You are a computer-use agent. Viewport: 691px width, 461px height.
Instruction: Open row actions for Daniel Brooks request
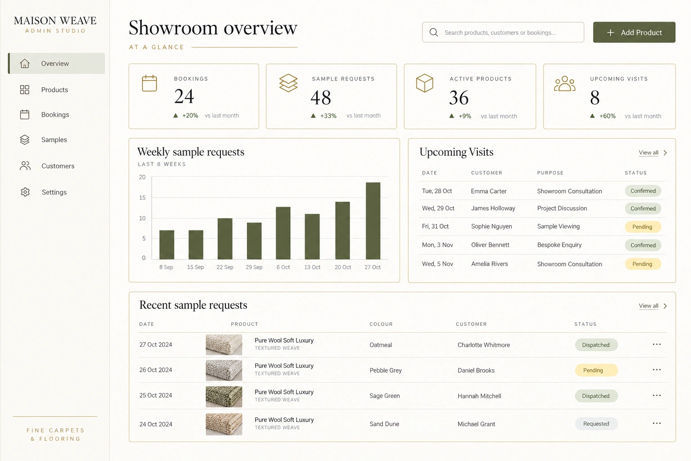(657, 370)
